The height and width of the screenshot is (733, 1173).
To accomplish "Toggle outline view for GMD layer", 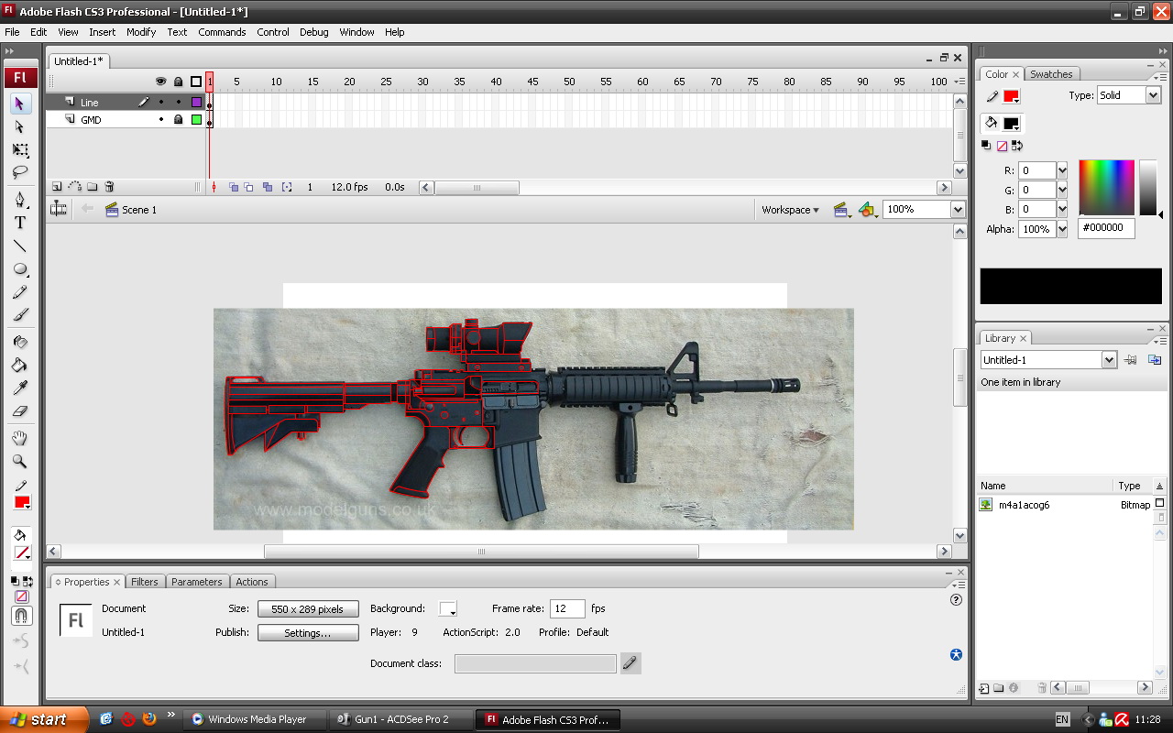I will pyautogui.click(x=196, y=120).
